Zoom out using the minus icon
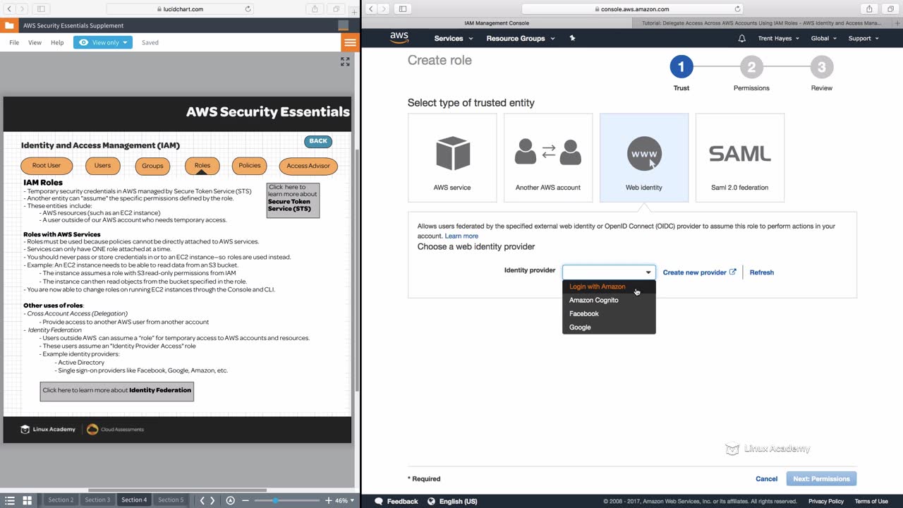 pos(246,500)
